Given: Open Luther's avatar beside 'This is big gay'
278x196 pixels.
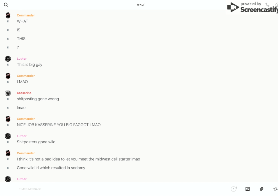Looking at the screenshot, I should pos(8,59).
